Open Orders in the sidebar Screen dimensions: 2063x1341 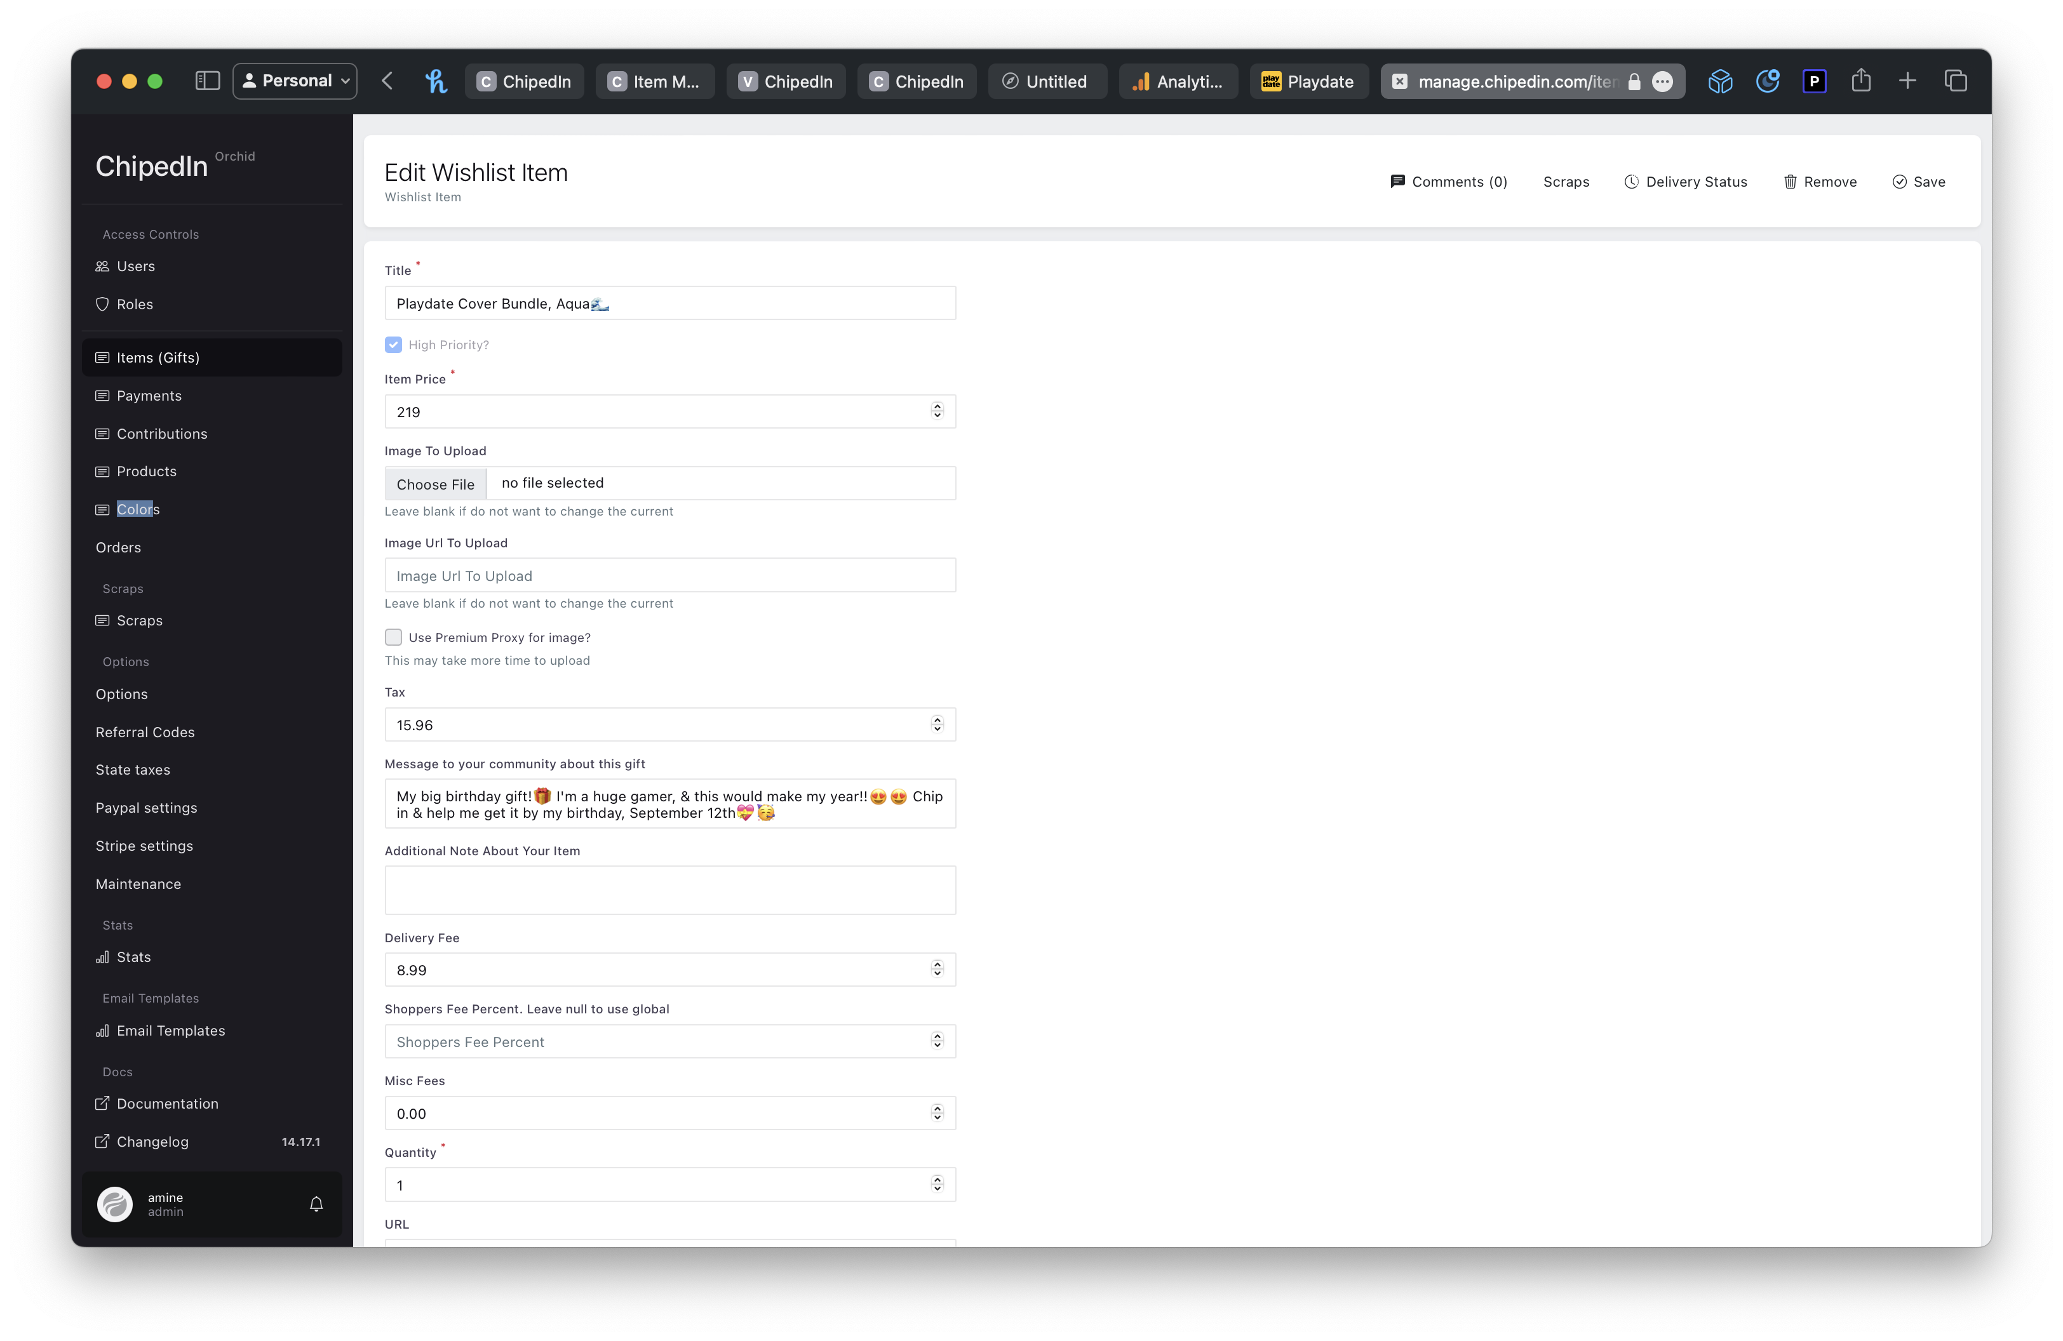click(212, 547)
